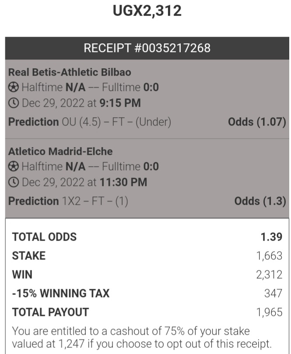Select the Atletico Madrid-Elche match title

tap(60, 151)
